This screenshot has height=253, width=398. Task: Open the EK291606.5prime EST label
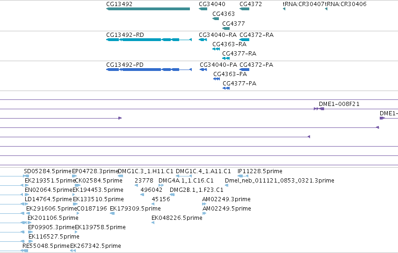pyautogui.click(x=51, y=209)
